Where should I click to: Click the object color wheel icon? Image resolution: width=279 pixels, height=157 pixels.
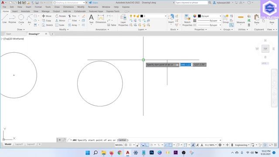pos(195,16)
